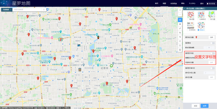Click the route tool icon below frame tool
Image resolution: width=217 pixels, height=109 pixels.
[x=180, y=37]
